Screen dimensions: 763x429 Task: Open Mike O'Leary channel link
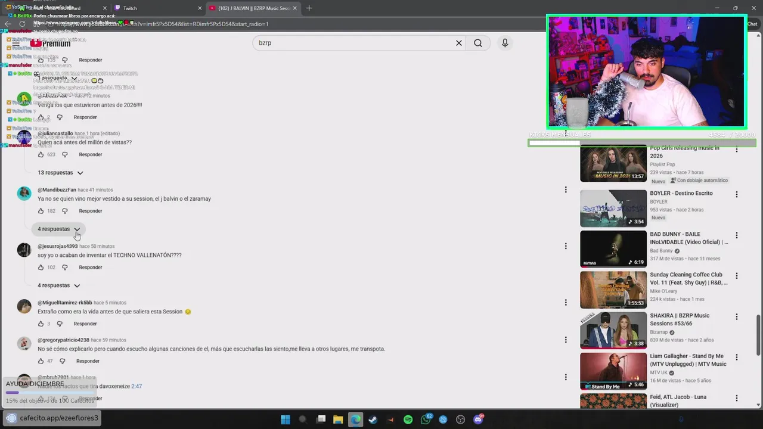(663, 291)
